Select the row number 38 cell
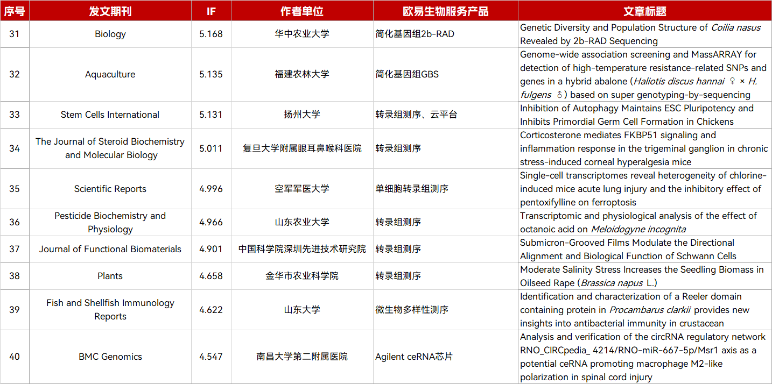 [15, 276]
